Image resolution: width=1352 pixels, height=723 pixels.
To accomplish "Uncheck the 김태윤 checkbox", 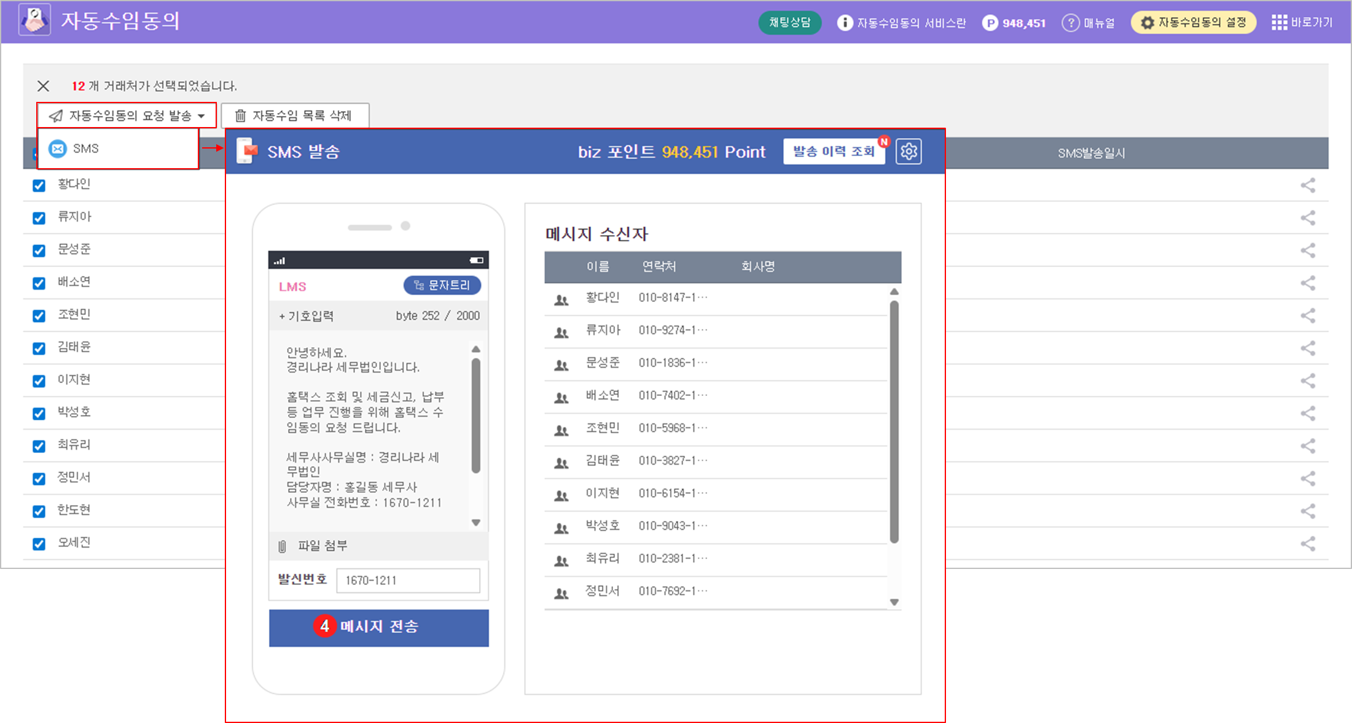I will coord(39,349).
